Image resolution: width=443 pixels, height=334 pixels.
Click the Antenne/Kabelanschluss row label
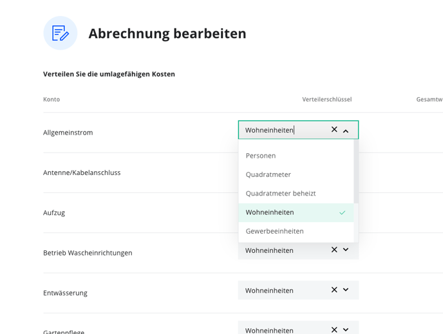coord(82,172)
